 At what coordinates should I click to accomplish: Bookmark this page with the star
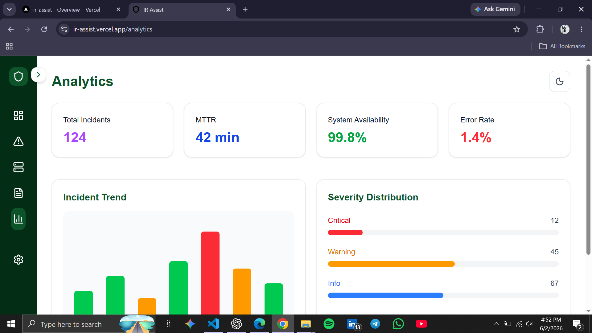517,29
